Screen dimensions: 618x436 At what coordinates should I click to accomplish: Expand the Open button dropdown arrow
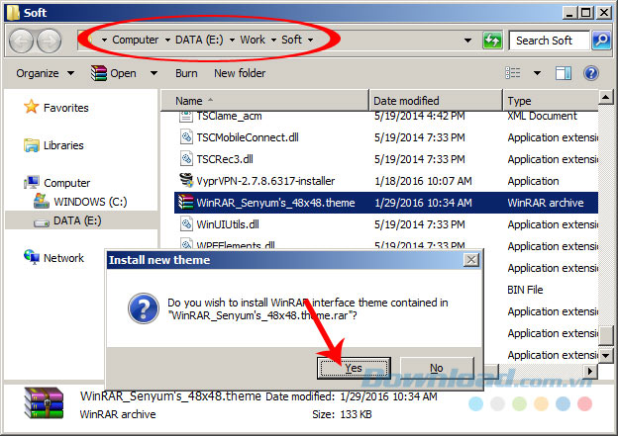click(x=154, y=73)
